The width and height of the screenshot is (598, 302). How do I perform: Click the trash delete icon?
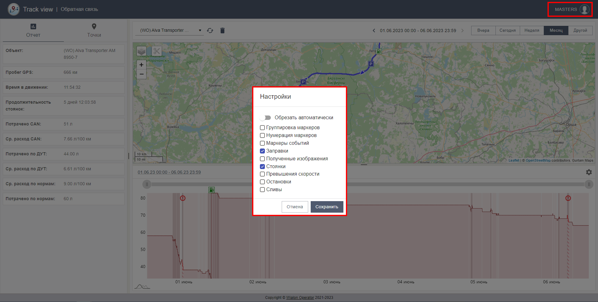pos(222,31)
